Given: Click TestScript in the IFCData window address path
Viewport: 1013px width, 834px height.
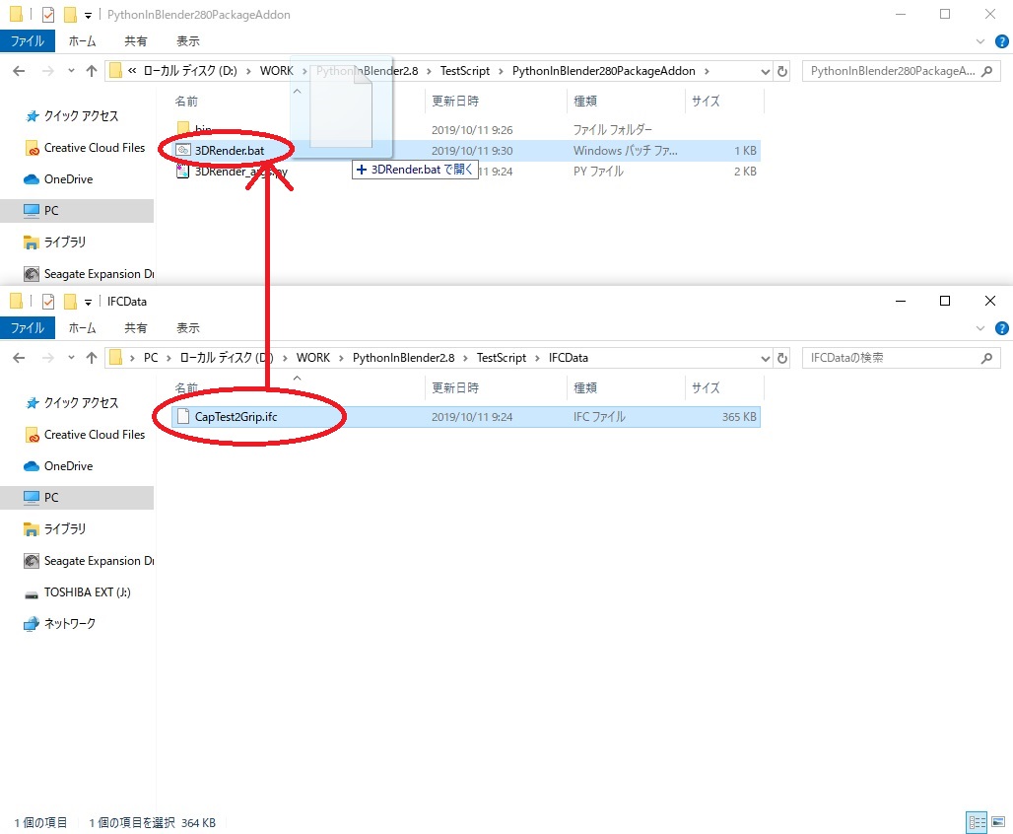Looking at the screenshot, I should click(502, 358).
